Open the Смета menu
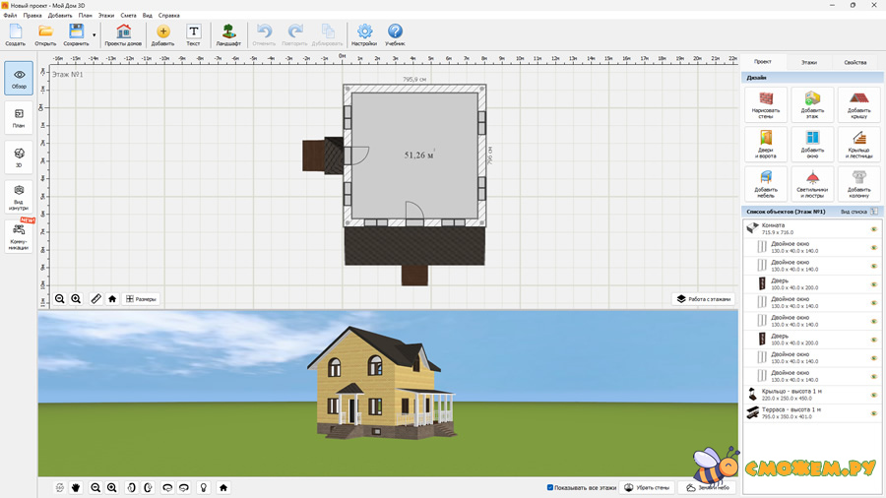The image size is (886, 498). point(128,15)
